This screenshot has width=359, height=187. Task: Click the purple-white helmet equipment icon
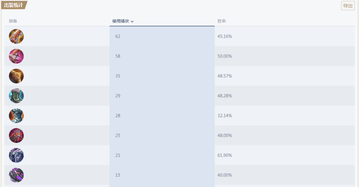pos(16,155)
